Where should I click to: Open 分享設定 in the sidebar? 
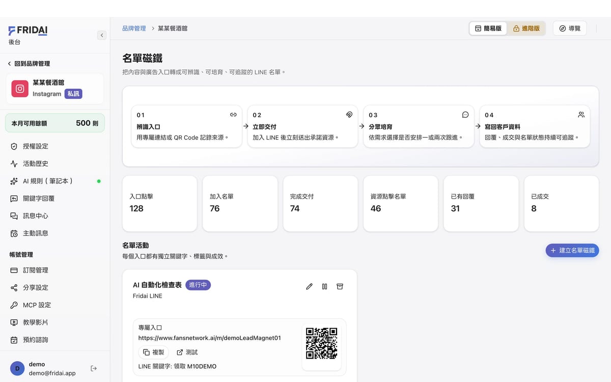click(55, 287)
